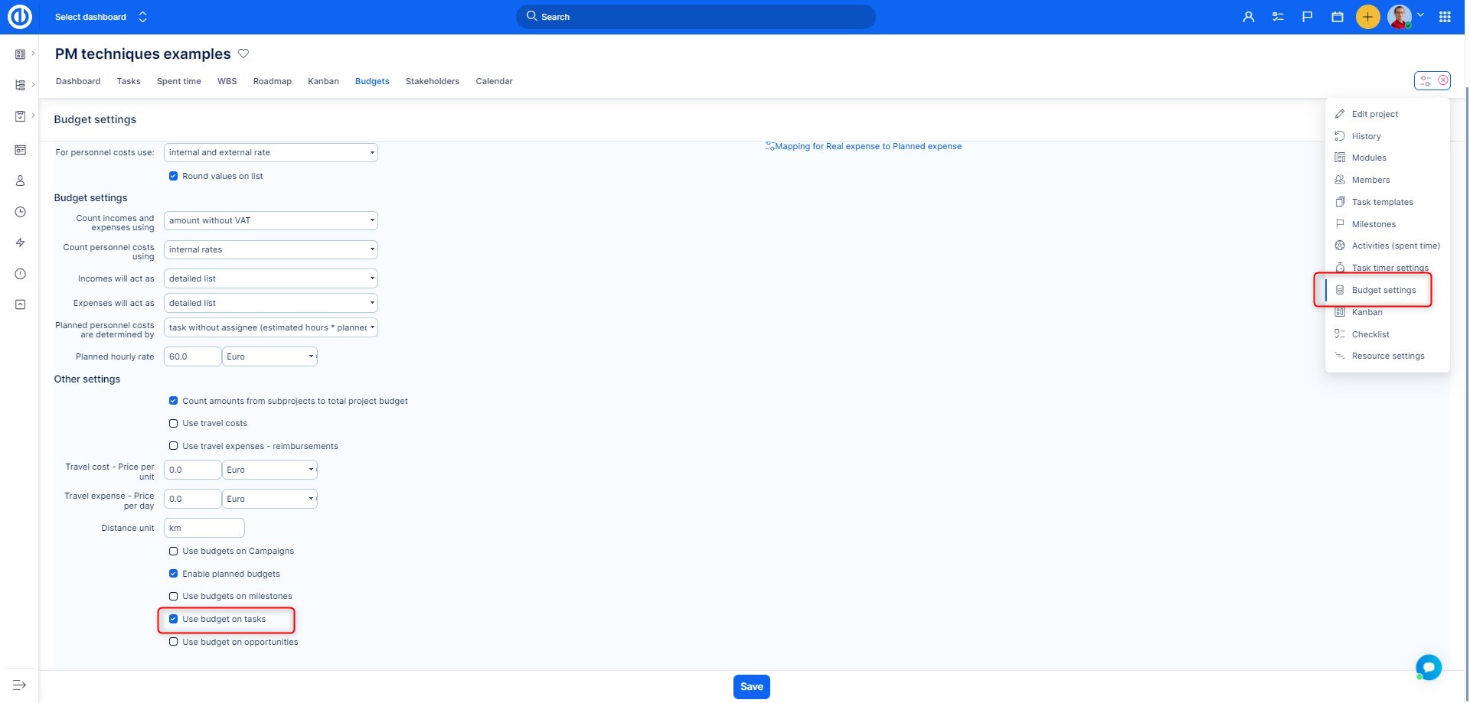This screenshot has width=1470, height=703.
Task: Open the apps grid menu icon
Action: tap(1445, 17)
